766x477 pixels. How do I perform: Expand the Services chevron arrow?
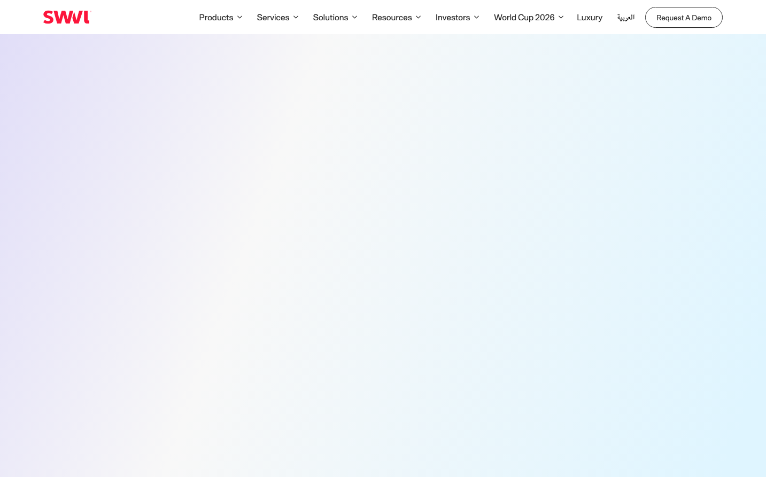[296, 17]
